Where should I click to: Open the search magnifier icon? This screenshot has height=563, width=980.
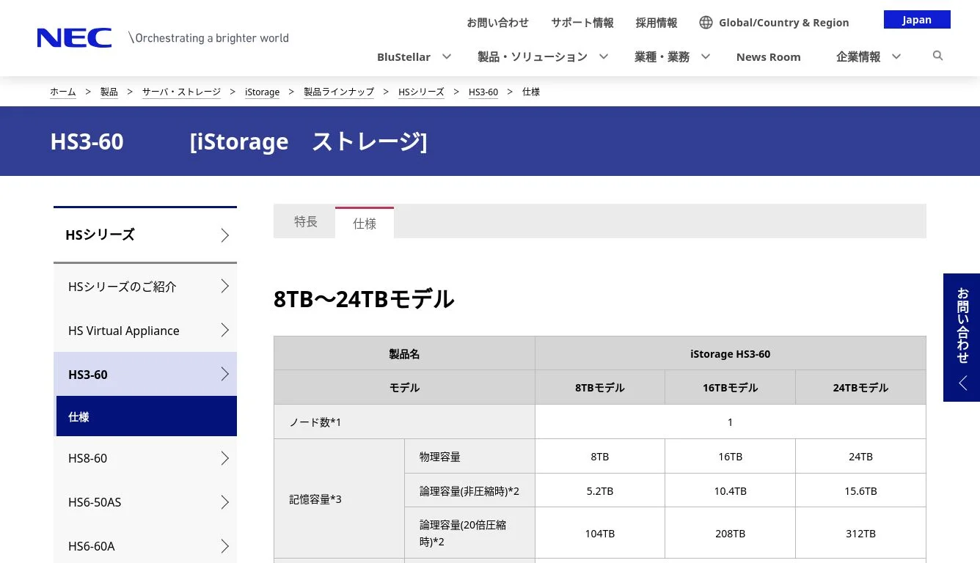pyautogui.click(x=937, y=56)
